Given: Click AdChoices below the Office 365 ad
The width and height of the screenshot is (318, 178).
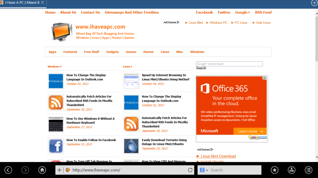Looking at the screenshot, I should pos(205,149).
